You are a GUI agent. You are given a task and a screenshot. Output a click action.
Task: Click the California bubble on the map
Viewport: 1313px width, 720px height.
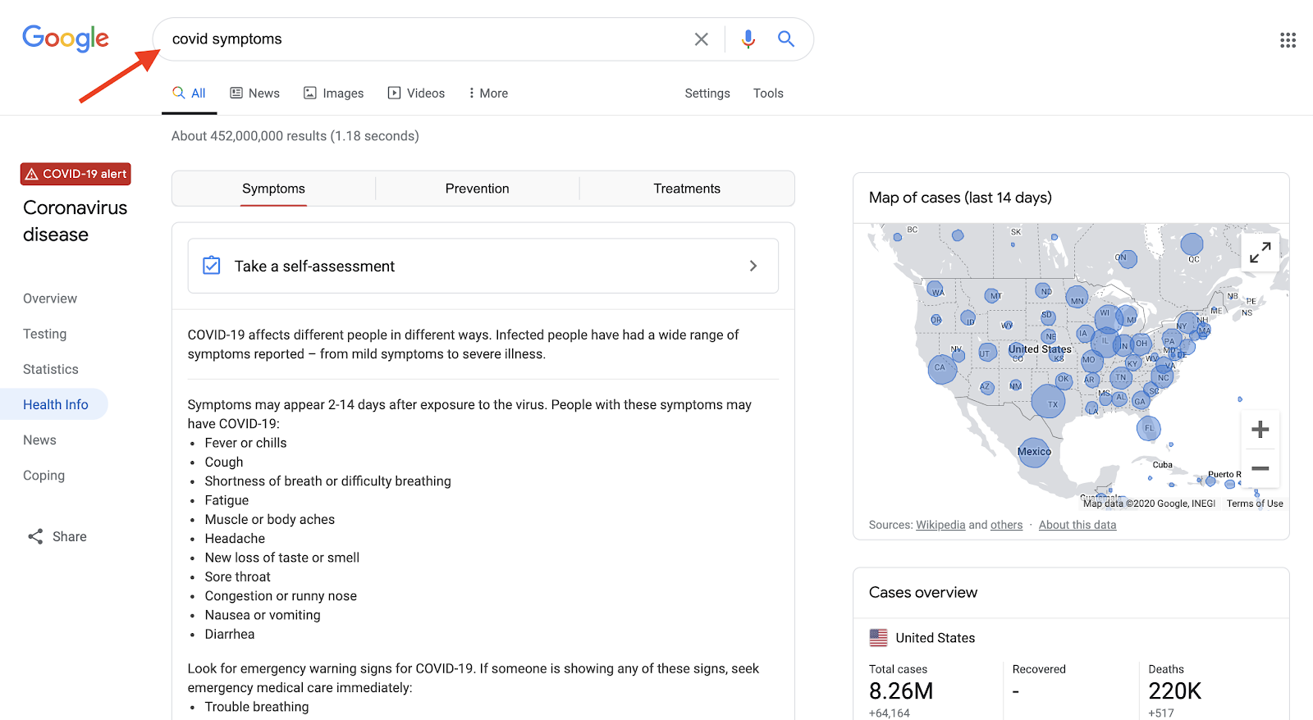pos(942,369)
